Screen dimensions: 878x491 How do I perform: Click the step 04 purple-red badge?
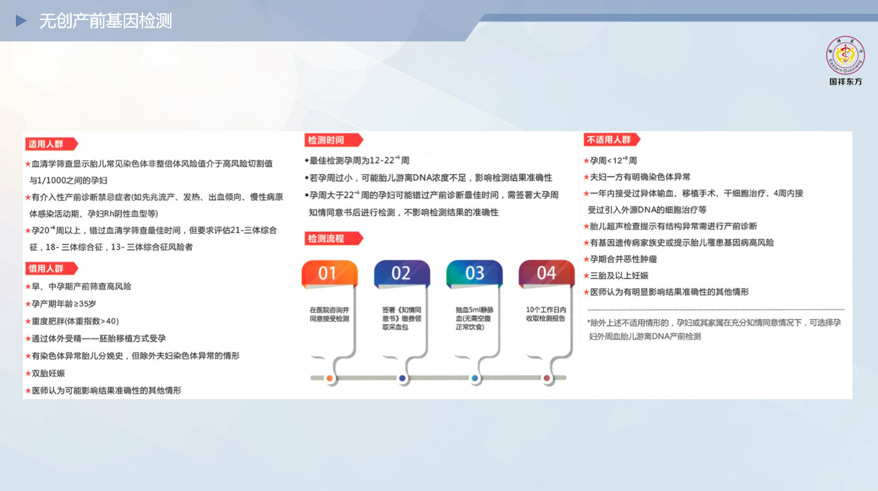pyautogui.click(x=547, y=274)
